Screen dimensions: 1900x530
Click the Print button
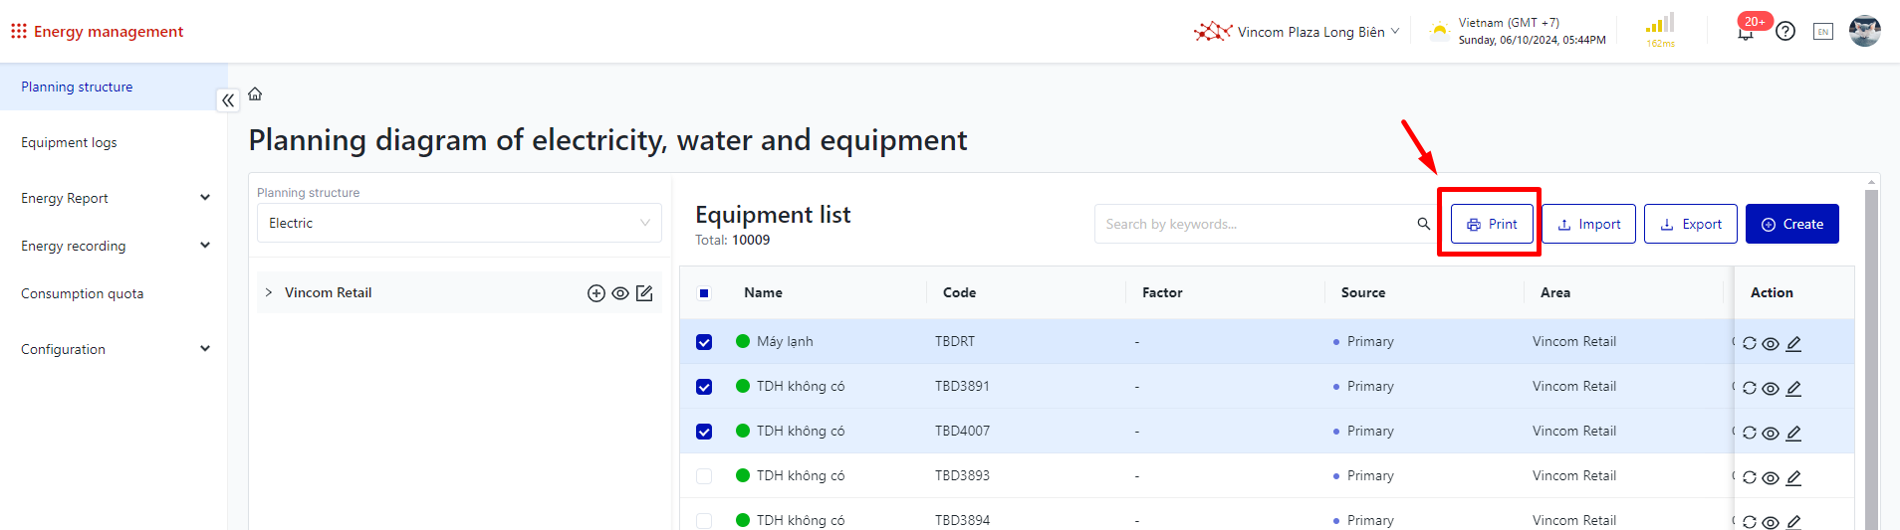pyautogui.click(x=1491, y=225)
